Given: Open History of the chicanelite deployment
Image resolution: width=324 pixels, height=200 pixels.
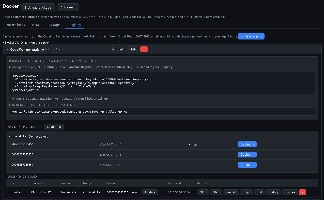Looking at the screenshot, I should click(x=273, y=192).
